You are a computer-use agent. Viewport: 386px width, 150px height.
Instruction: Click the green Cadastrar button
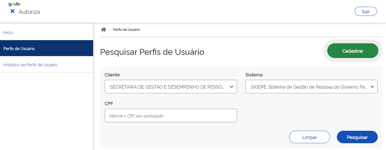[353, 51]
